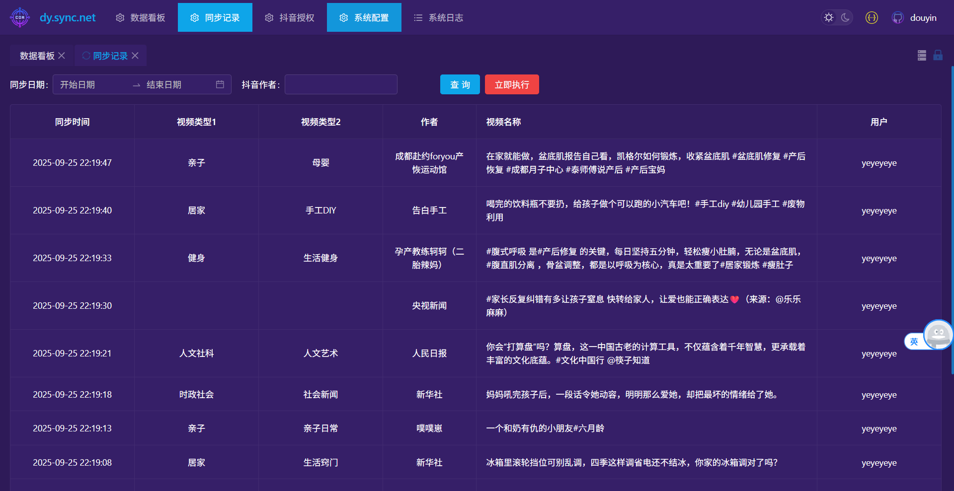954x491 pixels.
Task: Select the 时政社会 type cell
Action: 196,395
